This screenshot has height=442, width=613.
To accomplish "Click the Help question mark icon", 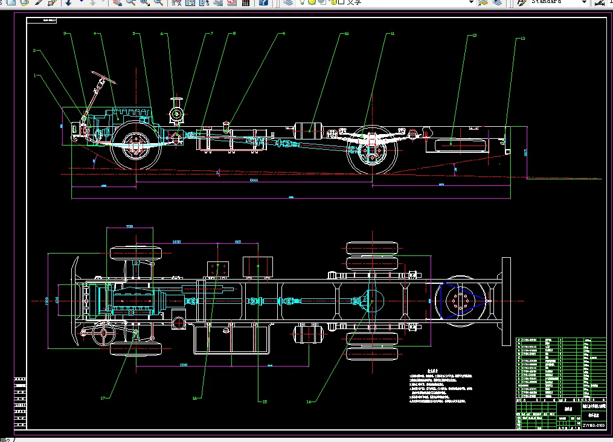I will pyautogui.click(x=264, y=2).
